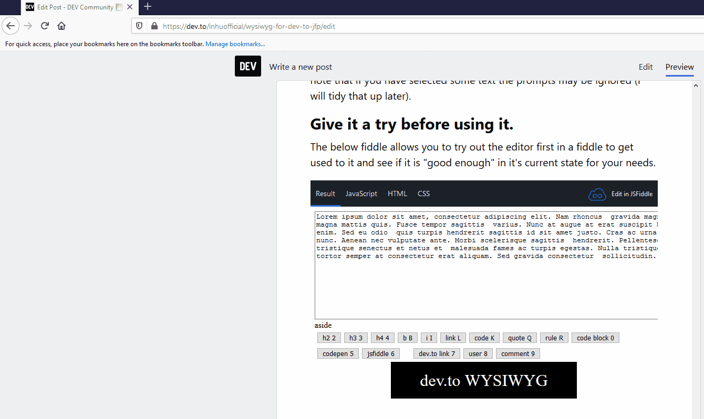
Task: Click the scrollbar up arrow in preview
Action: click(x=696, y=85)
